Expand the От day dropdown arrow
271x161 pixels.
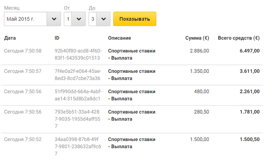pos(79,19)
